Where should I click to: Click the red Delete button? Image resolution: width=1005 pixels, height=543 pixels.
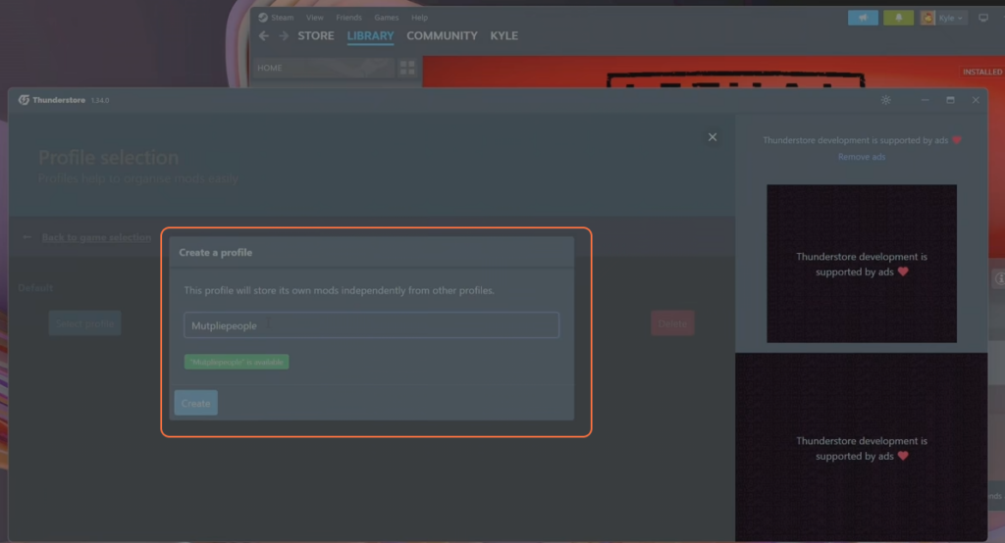(672, 323)
